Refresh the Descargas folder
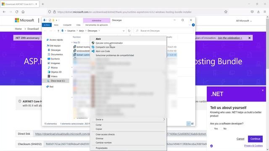Viewport: 269px width, 151px height. coord(129,31)
